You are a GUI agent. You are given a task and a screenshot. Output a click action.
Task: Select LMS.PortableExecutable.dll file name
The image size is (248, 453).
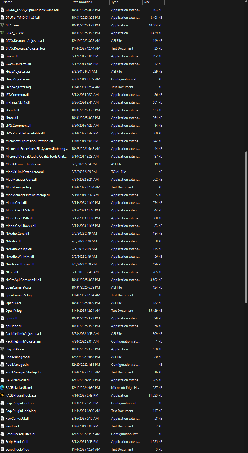pyautogui.click(x=25, y=133)
